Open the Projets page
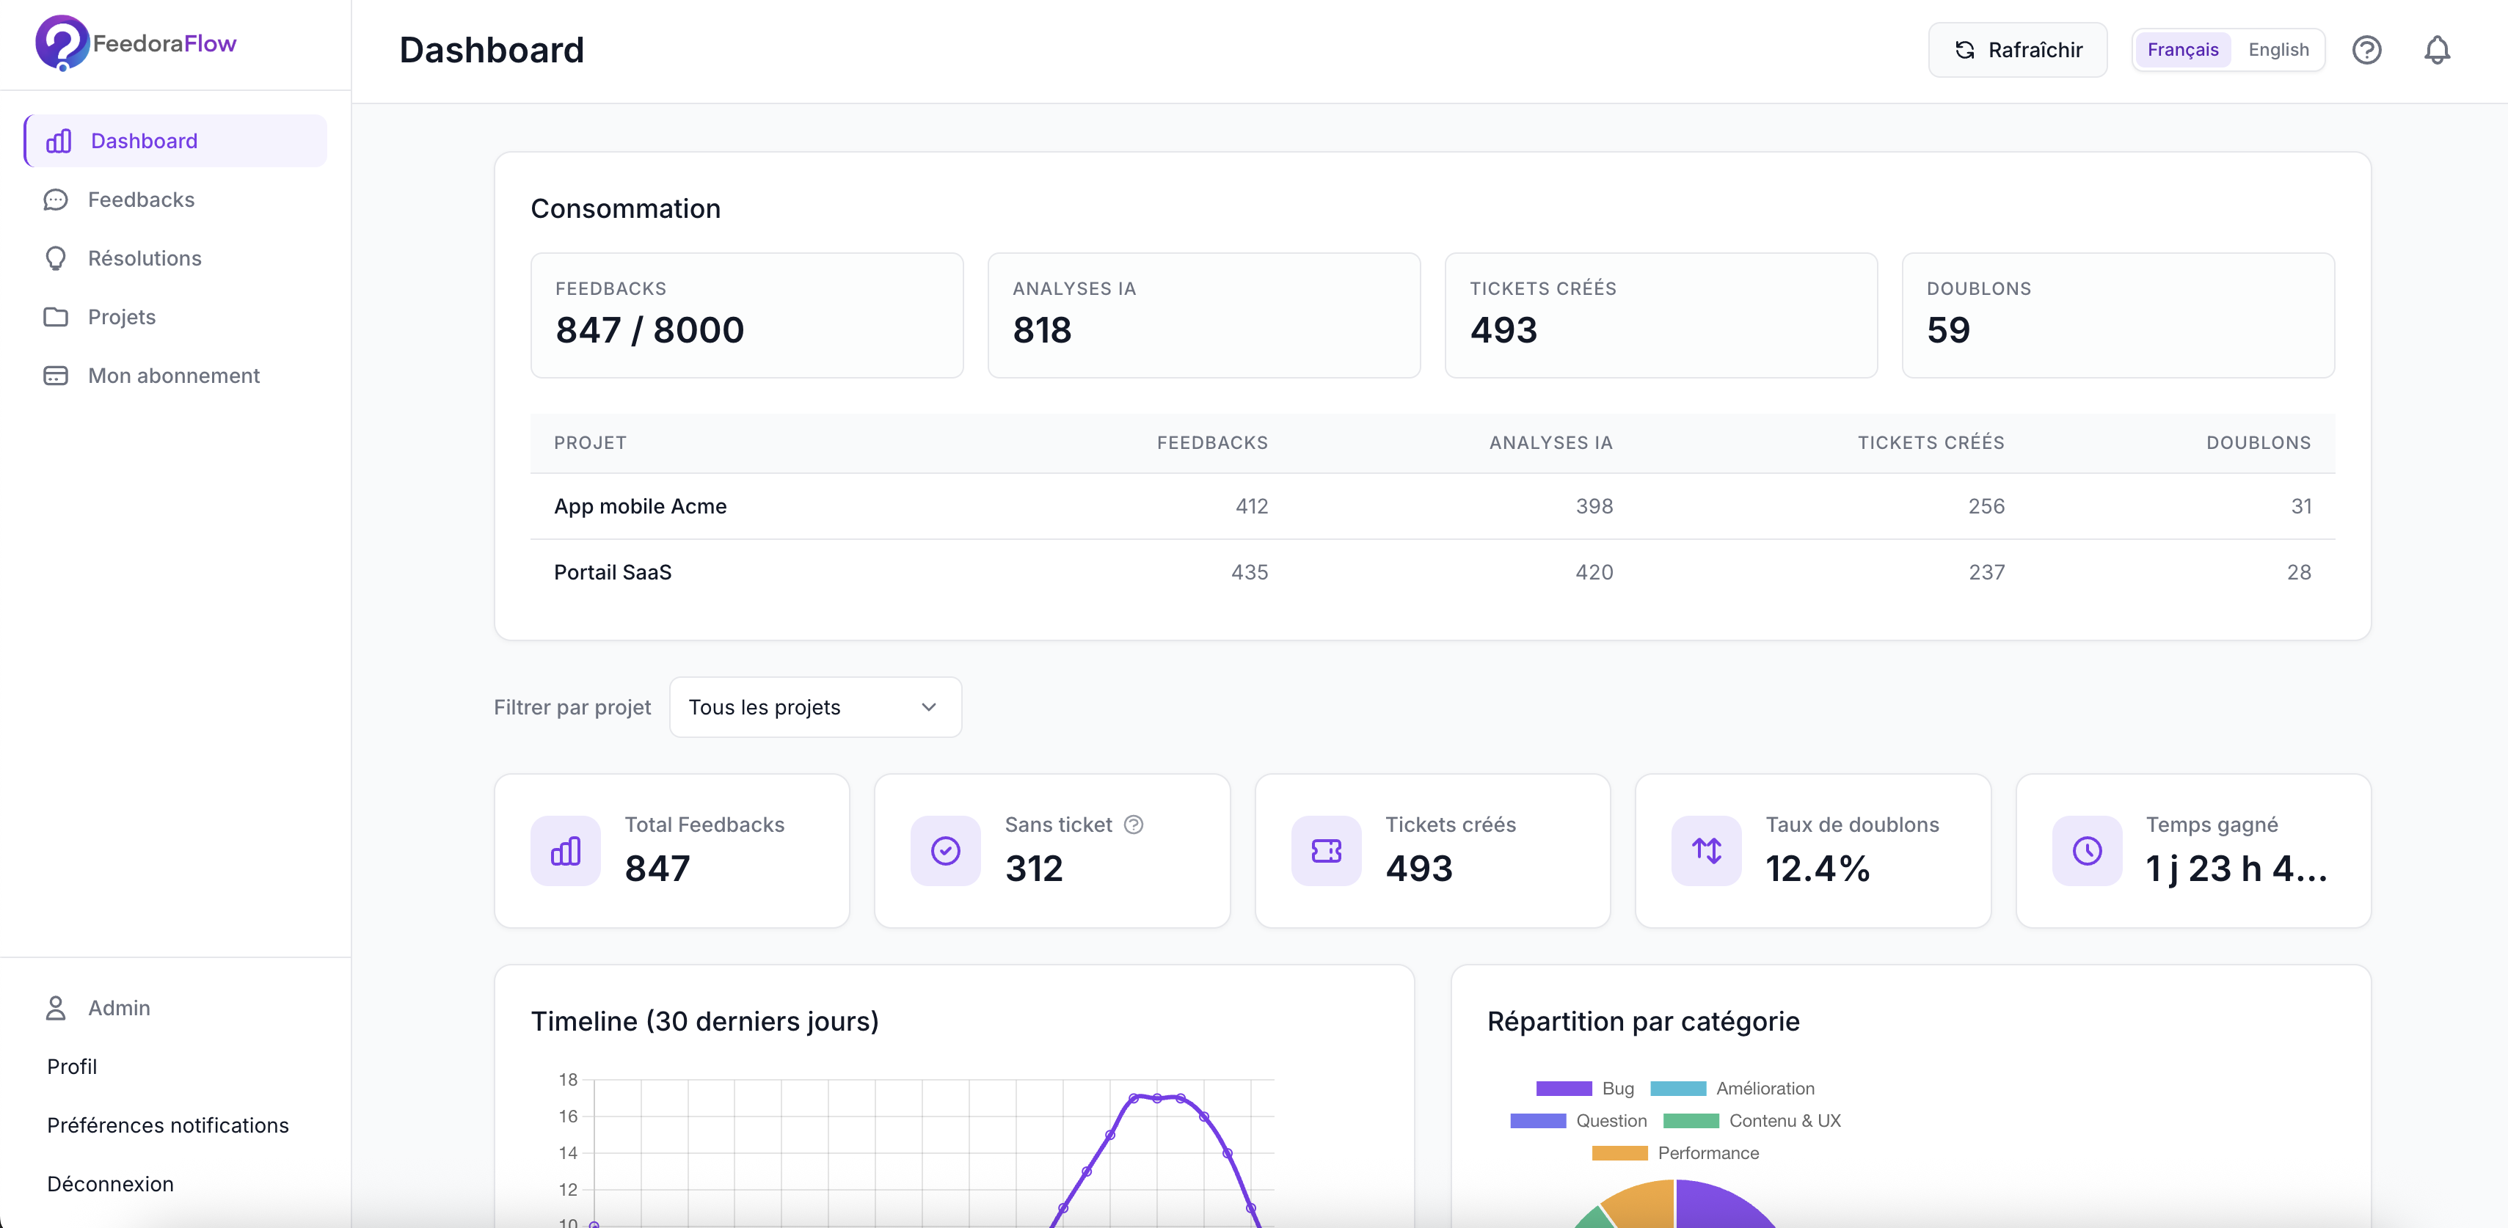The width and height of the screenshot is (2508, 1228). tap(175, 317)
